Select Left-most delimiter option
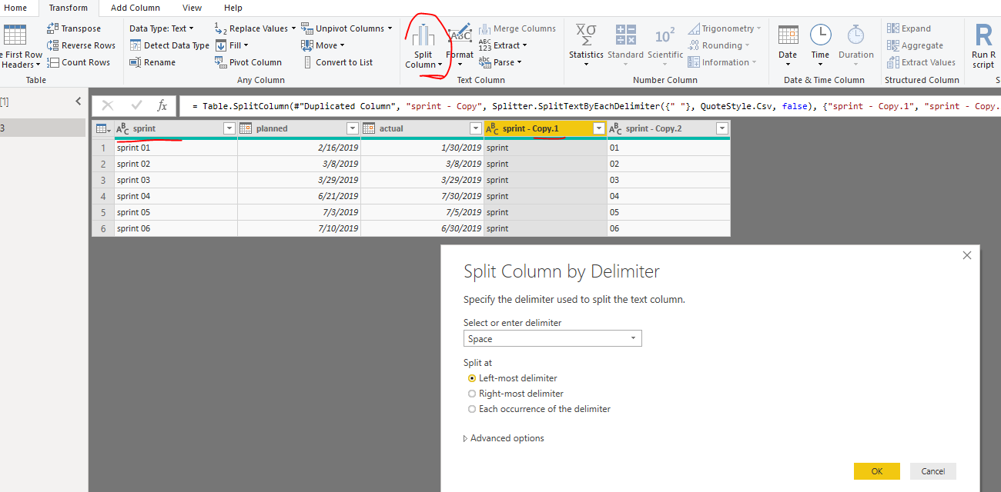The image size is (1001, 492). 472,378
